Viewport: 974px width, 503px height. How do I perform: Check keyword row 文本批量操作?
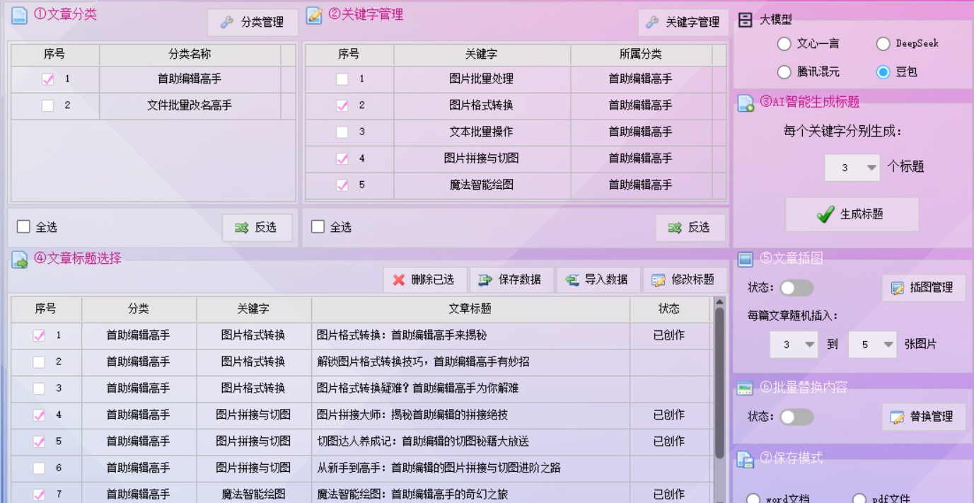(x=342, y=132)
